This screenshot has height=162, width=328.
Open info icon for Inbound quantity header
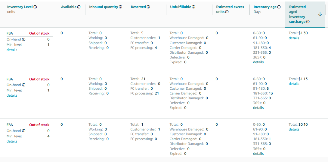(120, 7)
